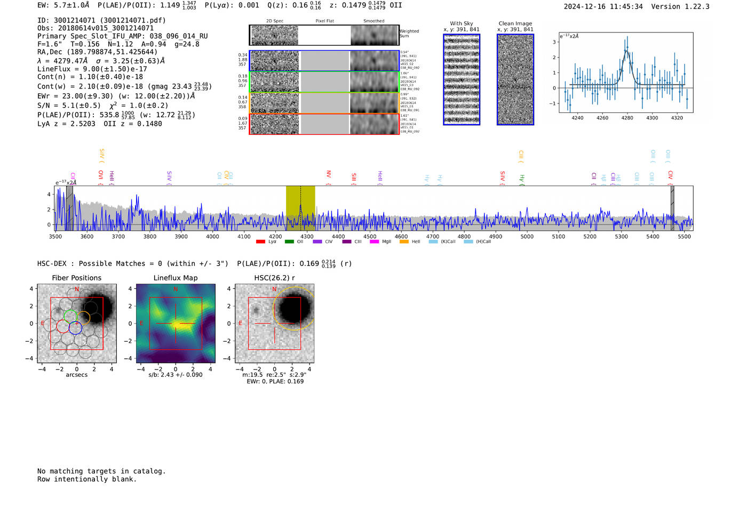Select the red-bordered fiber 2D spec cutout
This screenshot has height=508, width=747.
click(275, 124)
